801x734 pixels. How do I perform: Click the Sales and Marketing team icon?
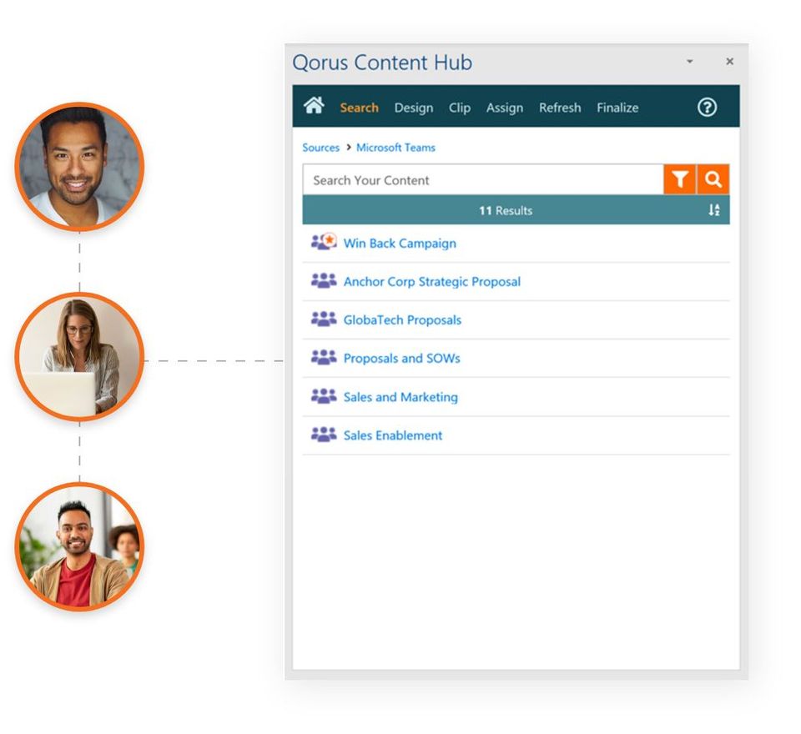pos(324,396)
